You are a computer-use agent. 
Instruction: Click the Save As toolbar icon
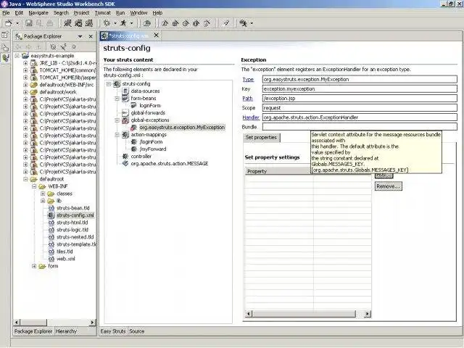click(39, 23)
